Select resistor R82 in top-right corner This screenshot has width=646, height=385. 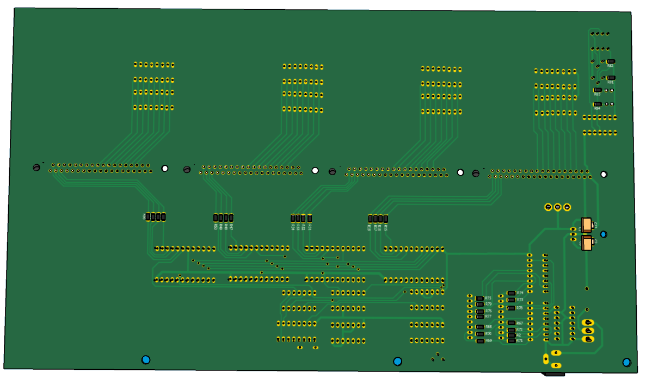point(611,61)
